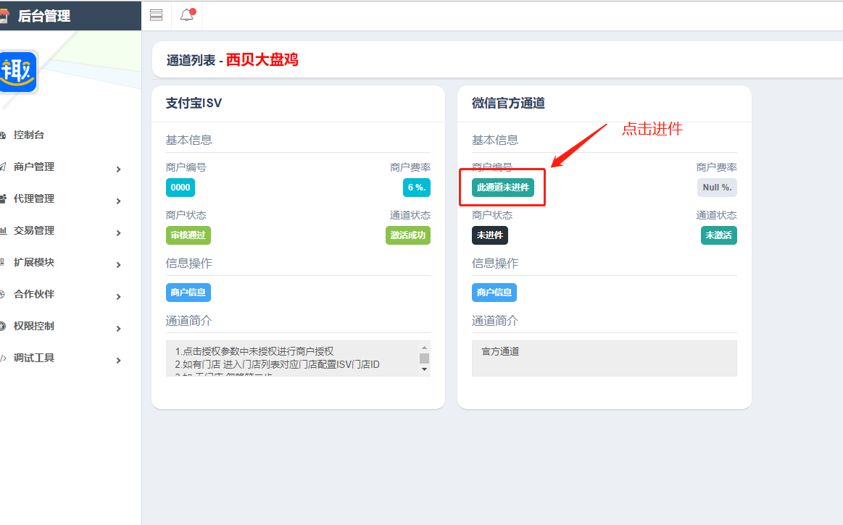843x525 pixels.
Task: Toggle the sidebar with the hamburger menu icon
Action: point(157,15)
